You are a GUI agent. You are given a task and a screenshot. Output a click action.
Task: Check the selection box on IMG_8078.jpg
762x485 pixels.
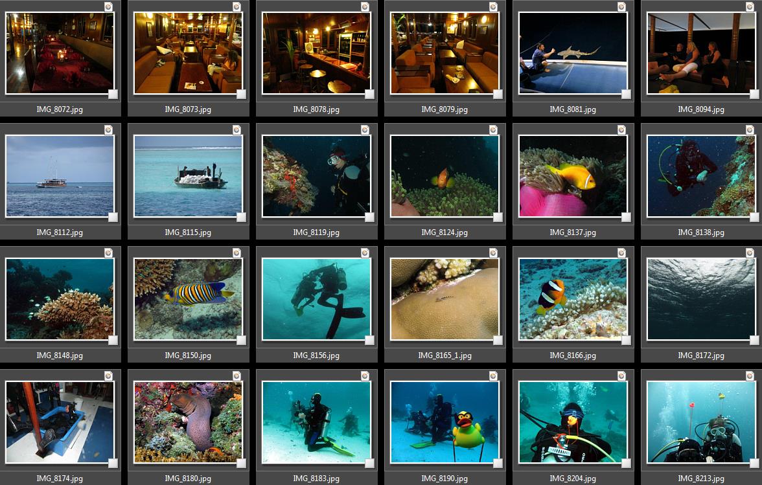[370, 94]
